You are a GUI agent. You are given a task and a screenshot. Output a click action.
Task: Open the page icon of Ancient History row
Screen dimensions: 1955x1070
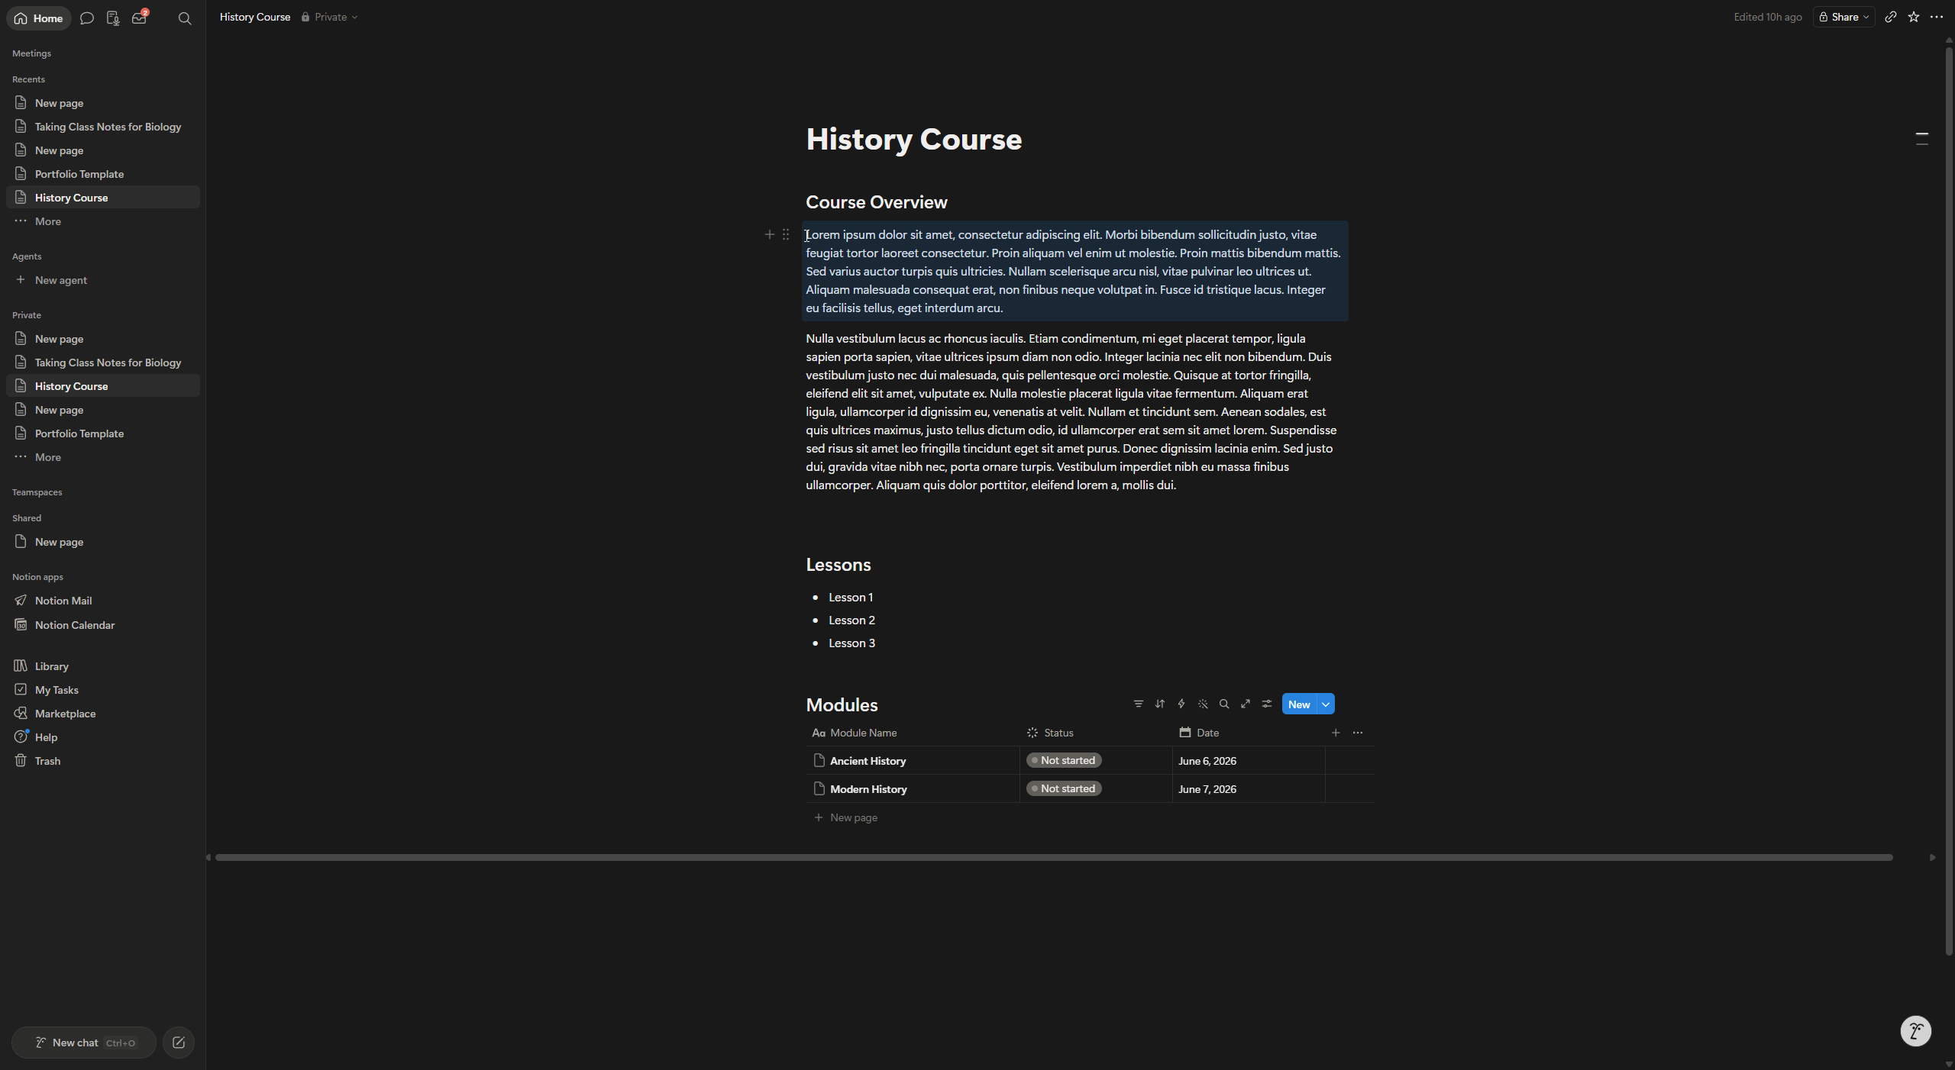pyautogui.click(x=819, y=760)
